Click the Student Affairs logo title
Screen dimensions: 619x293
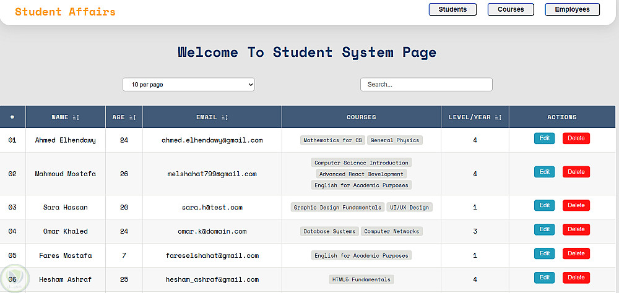65,12
